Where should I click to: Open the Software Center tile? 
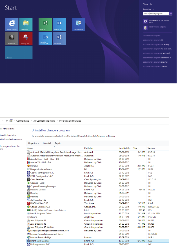coord(79,24)
